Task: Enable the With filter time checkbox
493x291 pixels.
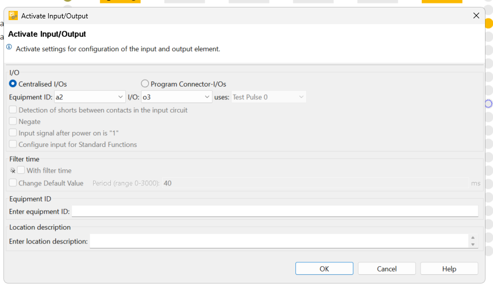Action: point(21,170)
